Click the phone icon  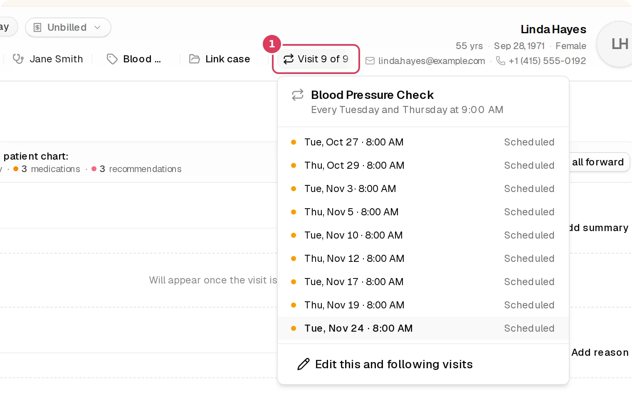click(x=501, y=61)
